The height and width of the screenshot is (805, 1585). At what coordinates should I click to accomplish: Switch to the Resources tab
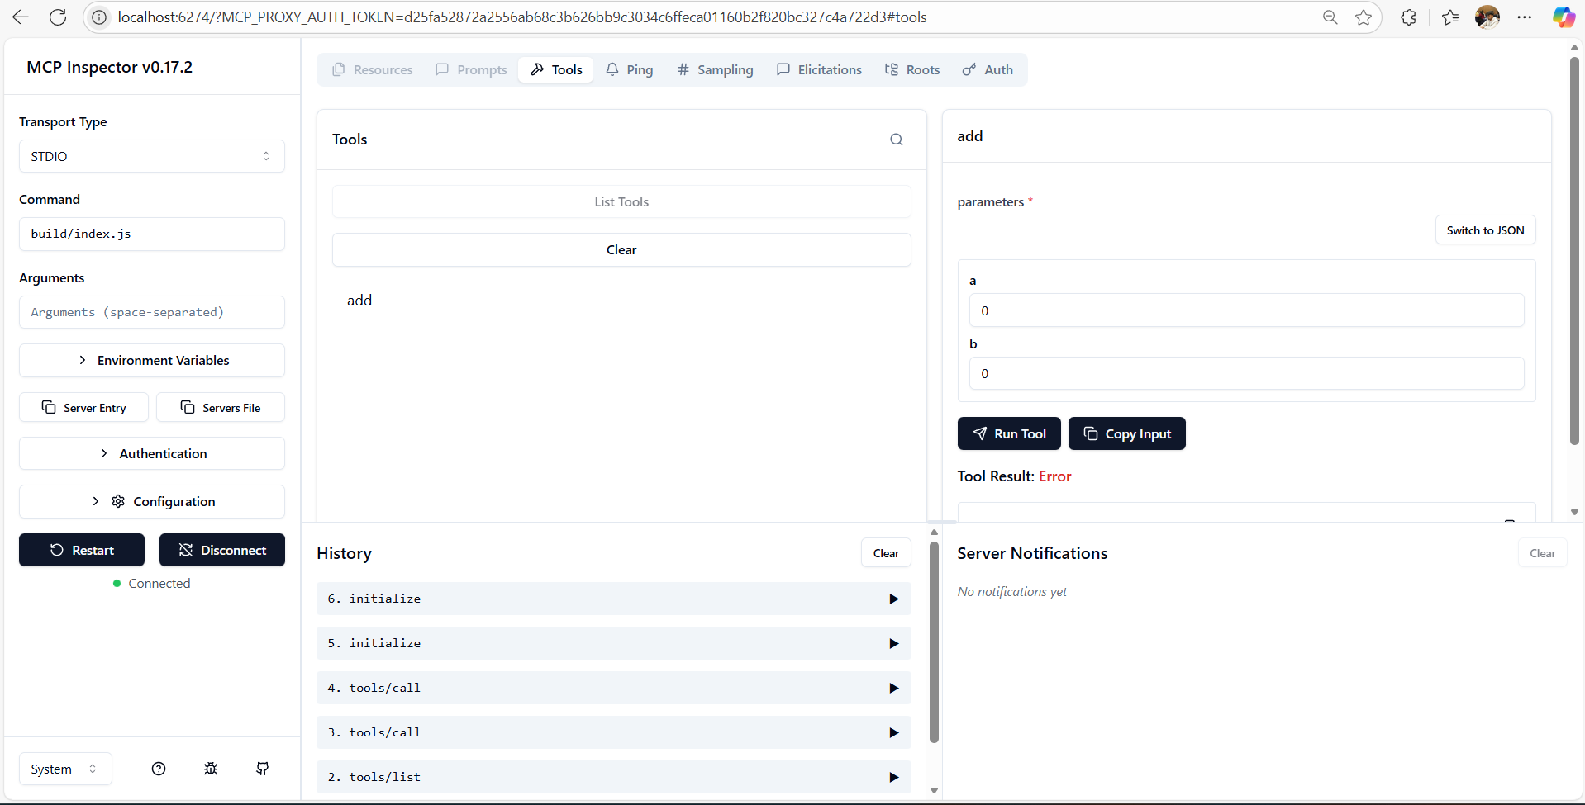coord(372,69)
